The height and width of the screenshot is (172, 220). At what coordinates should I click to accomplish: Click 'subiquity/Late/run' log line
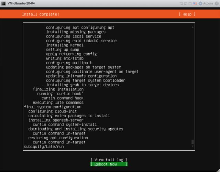pyautogui.click(x=44, y=147)
